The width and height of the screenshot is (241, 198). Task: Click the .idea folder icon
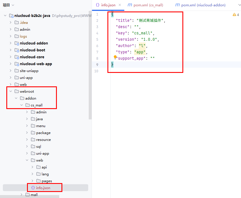click(x=17, y=23)
